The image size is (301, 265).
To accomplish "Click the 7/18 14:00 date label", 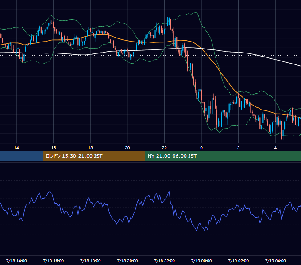I will point(16,261).
